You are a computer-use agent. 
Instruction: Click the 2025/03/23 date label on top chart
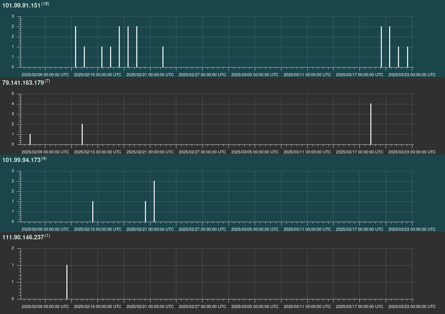coord(412,75)
